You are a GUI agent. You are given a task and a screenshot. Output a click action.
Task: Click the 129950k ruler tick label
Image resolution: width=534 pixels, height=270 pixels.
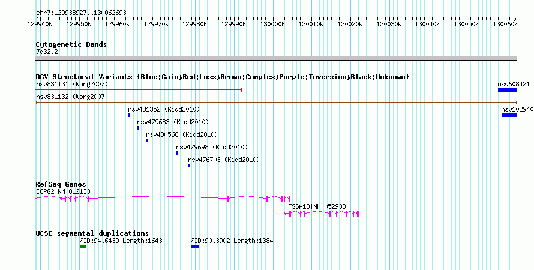point(79,25)
